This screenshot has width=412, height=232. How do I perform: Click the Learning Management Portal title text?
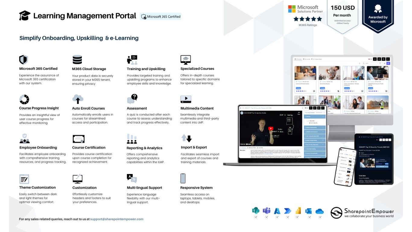click(85, 16)
